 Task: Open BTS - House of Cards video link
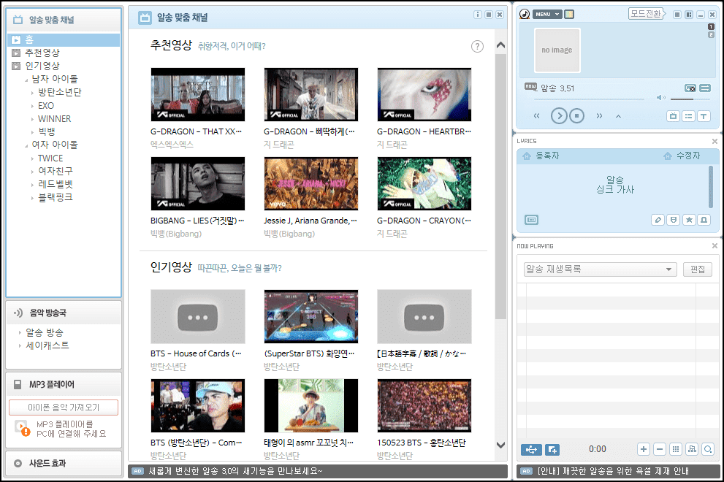pos(196,353)
